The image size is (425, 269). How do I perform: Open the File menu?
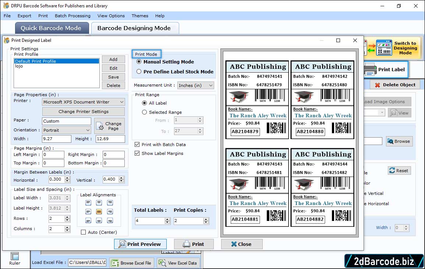point(7,16)
